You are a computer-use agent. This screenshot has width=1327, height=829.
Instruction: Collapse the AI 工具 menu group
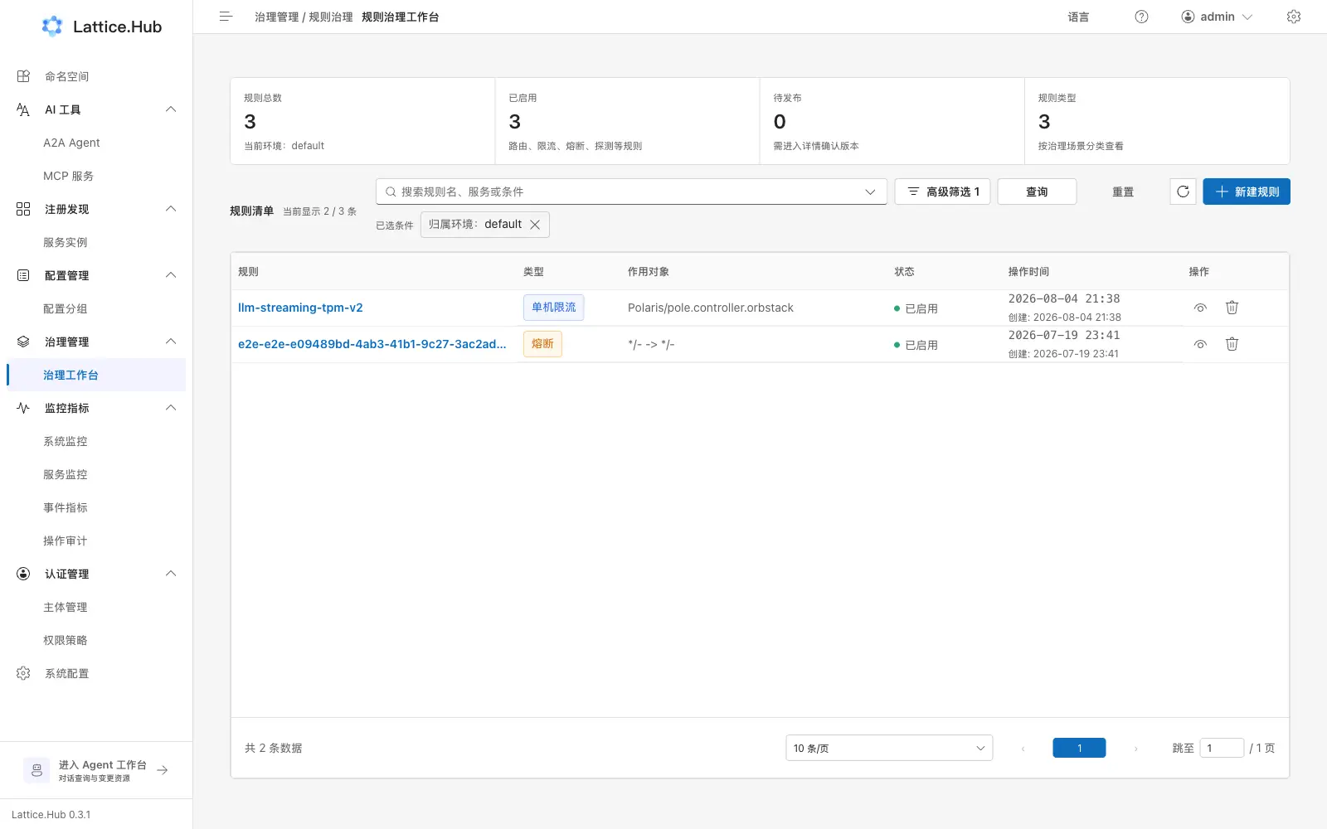tap(171, 109)
